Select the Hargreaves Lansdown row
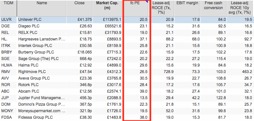This screenshot has width=254, height=121. click(127, 39)
